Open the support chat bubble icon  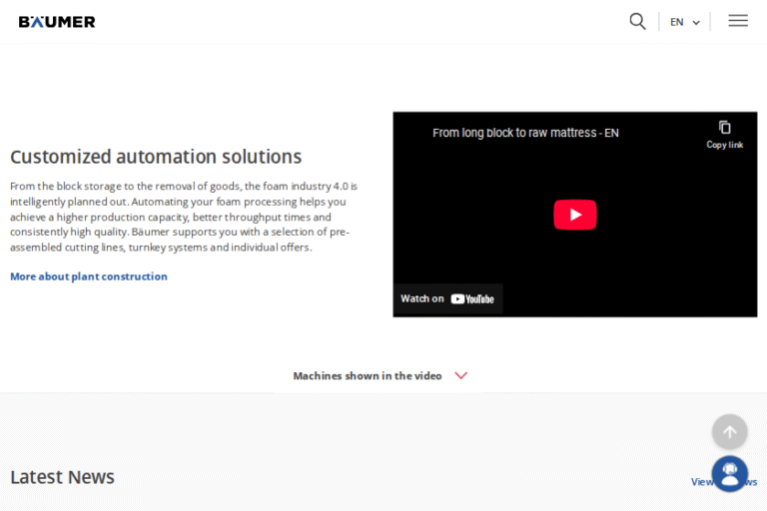pyautogui.click(x=729, y=473)
